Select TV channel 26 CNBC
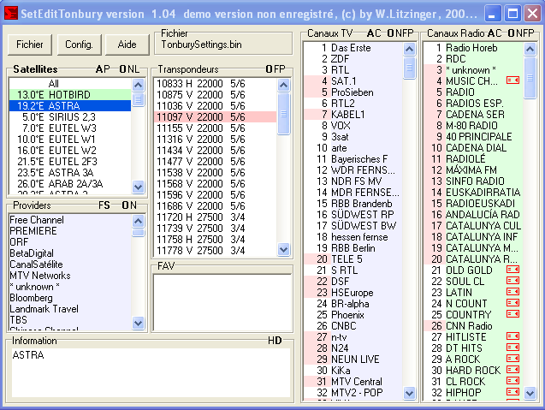The image size is (545, 410). [x=353, y=326]
